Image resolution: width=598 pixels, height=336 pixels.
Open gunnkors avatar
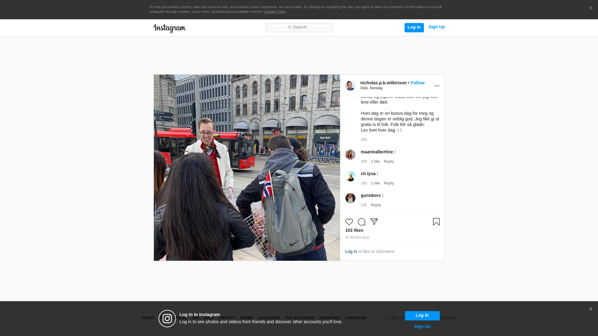350,198
